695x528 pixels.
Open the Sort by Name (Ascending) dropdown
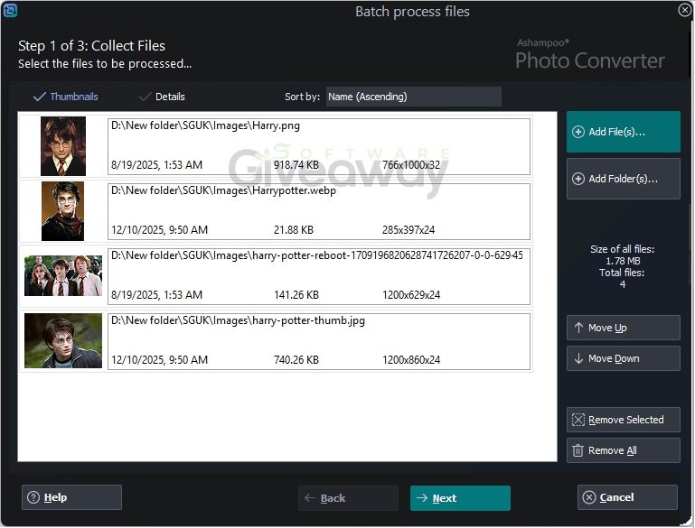414,97
